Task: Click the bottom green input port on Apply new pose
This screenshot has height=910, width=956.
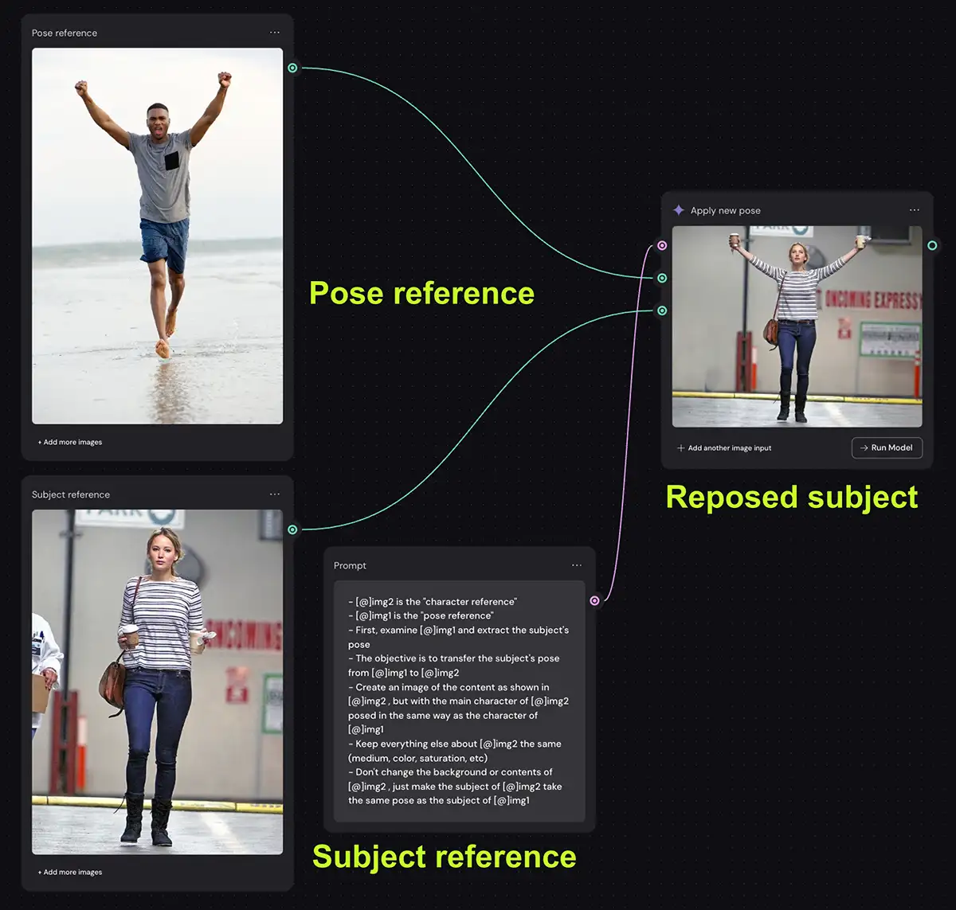Action: pos(661,310)
